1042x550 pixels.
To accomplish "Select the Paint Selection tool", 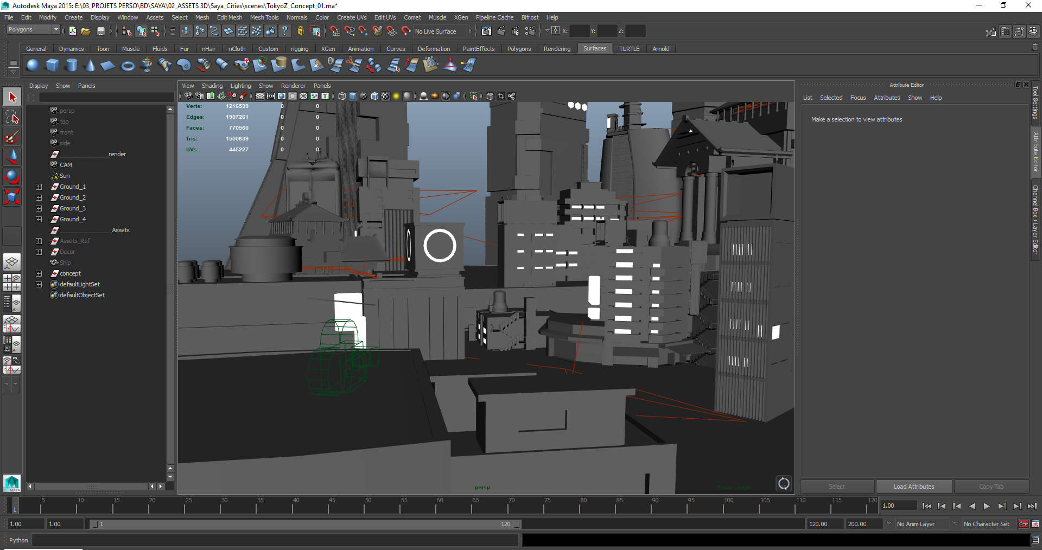I will [x=12, y=137].
